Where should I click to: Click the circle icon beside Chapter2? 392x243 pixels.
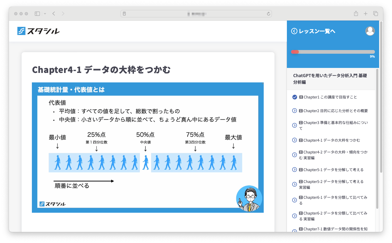pyautogui.click(x=295, y=111)
